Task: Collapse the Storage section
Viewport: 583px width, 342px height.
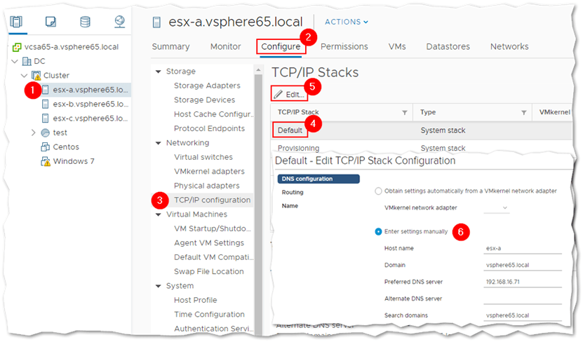Action: click(158, 71)
